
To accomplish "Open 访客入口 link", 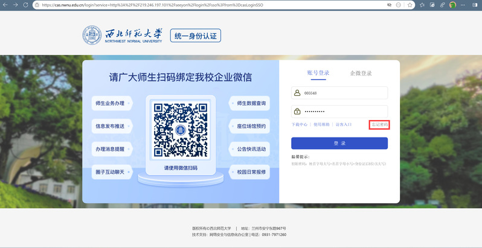I will coord(343,125).
